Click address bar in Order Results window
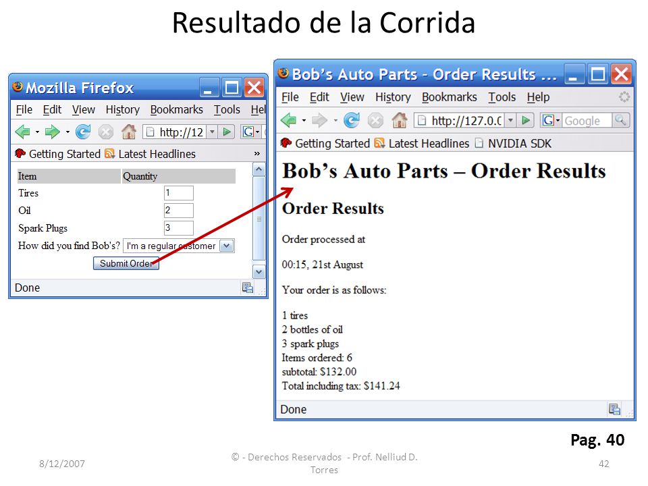Screen dimensions: 648x486 pos(459,120)
